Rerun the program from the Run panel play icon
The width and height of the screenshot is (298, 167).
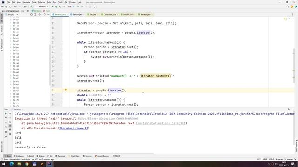point(6,114)
